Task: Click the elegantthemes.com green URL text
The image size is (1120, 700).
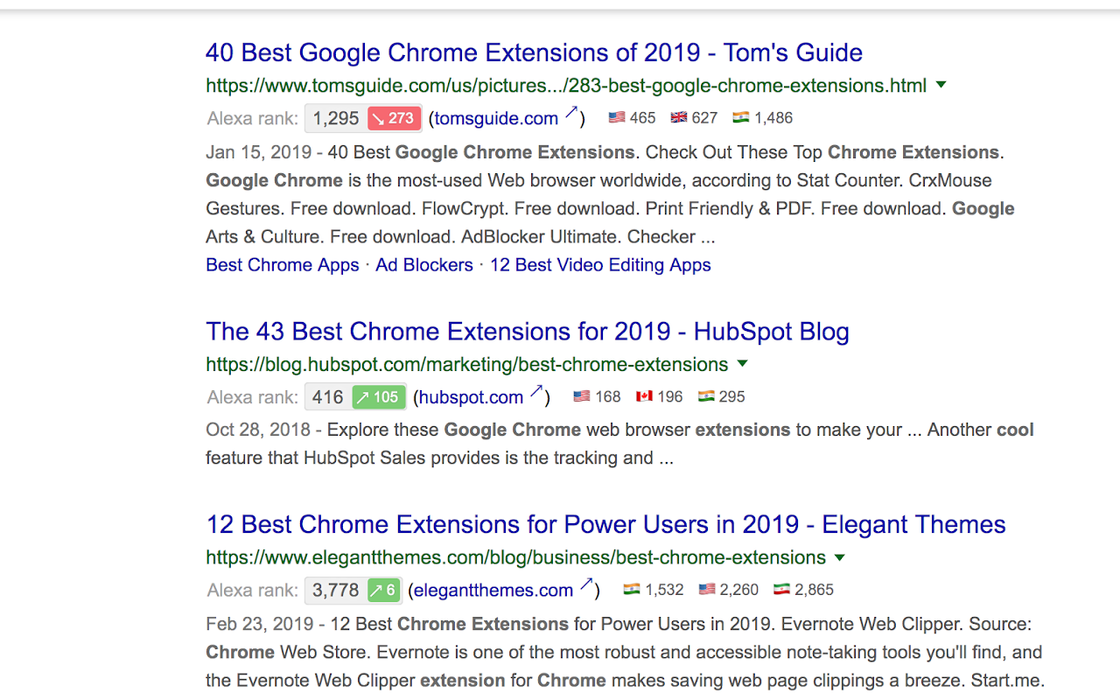Action: [515, 558]
